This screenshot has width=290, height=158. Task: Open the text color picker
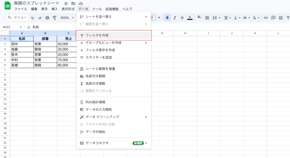click(190, 18)
